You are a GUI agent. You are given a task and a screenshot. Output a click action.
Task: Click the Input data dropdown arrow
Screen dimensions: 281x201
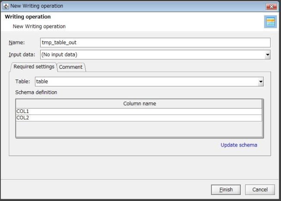point(268,55)
